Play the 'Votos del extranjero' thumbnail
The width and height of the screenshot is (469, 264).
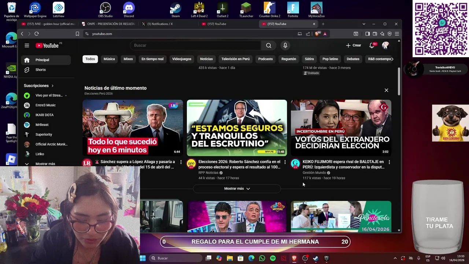(x=341, y=128)
